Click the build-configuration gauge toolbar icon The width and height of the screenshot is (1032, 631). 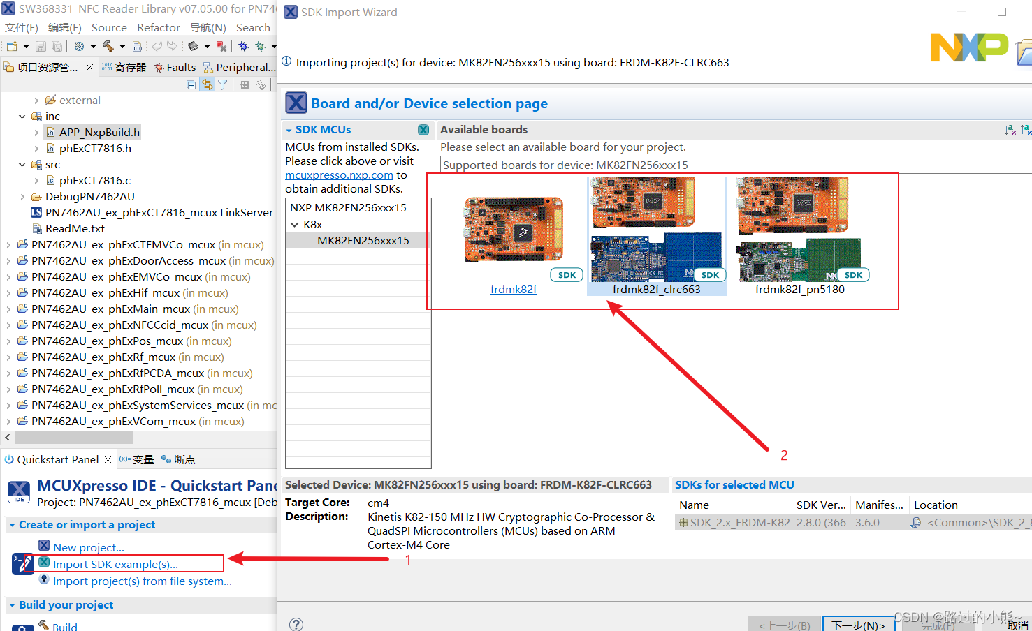pyautogui.click(x=79, y=46)
